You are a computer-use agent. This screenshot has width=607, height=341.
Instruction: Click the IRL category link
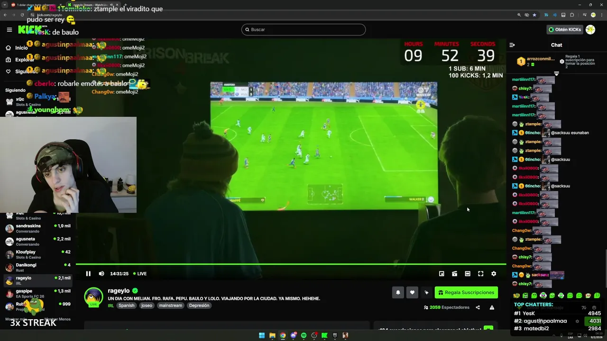(110, 305)
